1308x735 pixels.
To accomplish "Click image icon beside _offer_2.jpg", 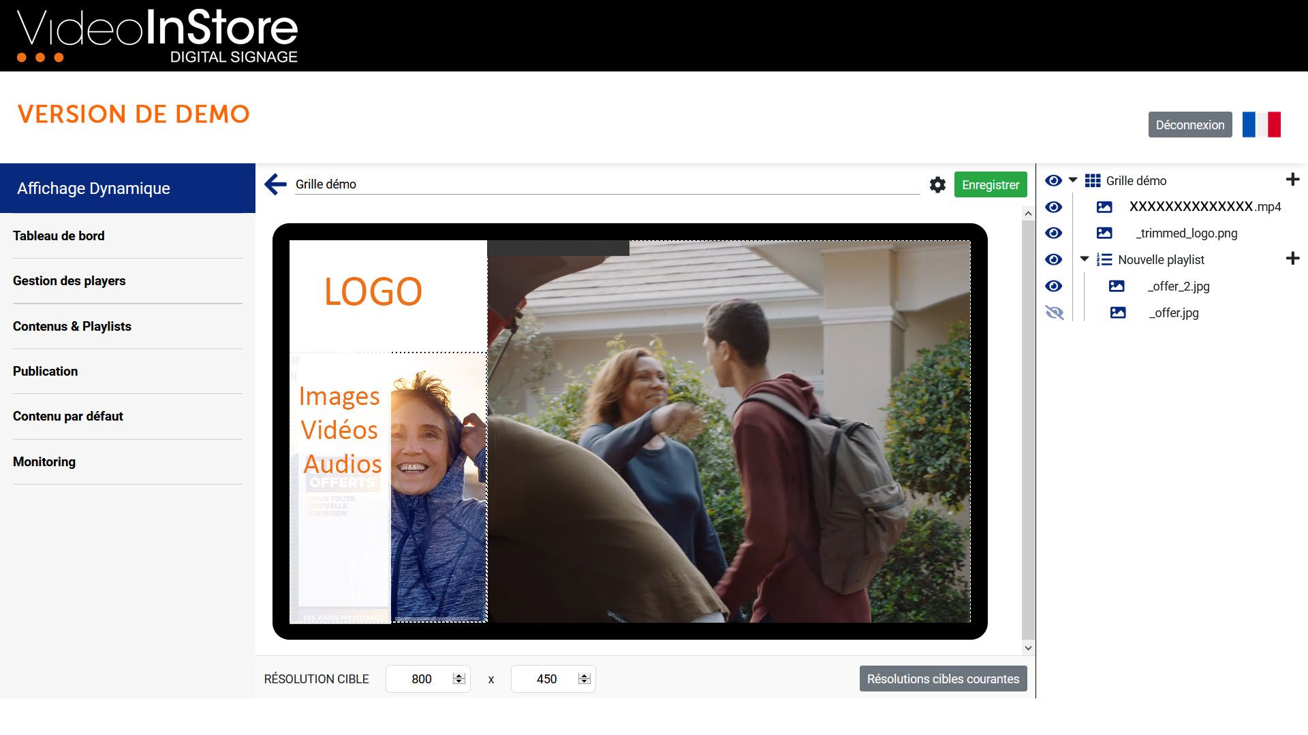I will click(x=1117, y=287).
